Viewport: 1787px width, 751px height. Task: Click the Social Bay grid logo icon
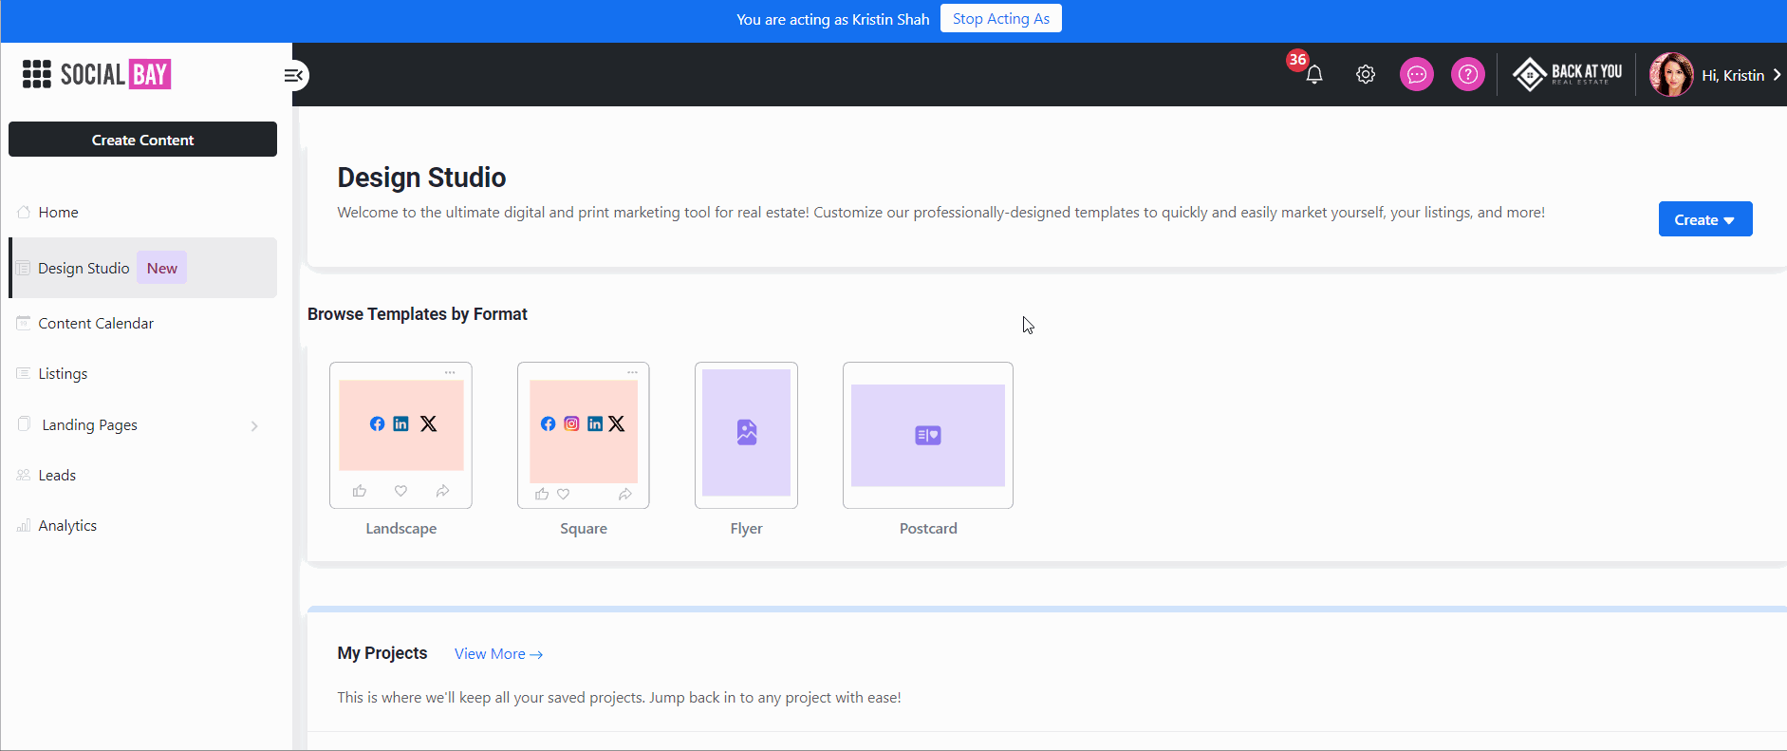36,74
